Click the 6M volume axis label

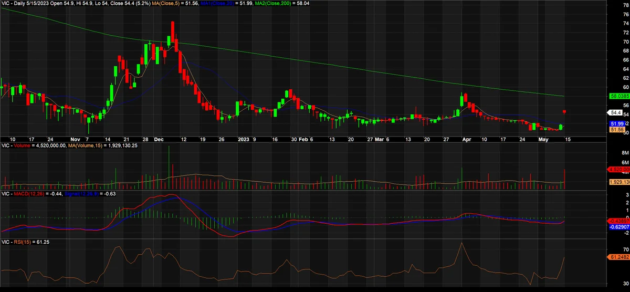point(625,162)
